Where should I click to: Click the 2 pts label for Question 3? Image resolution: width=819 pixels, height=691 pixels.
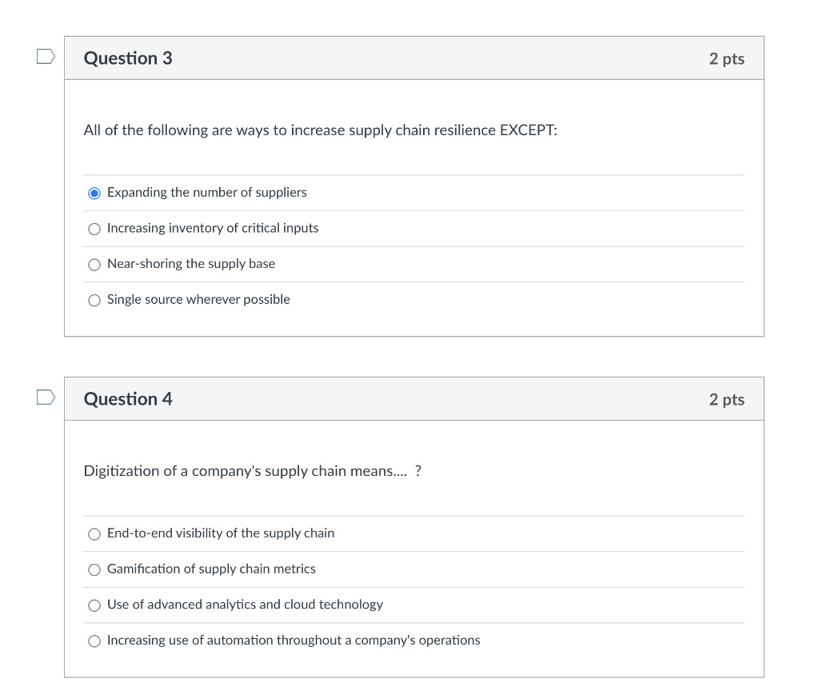click(x=726, y=58)
